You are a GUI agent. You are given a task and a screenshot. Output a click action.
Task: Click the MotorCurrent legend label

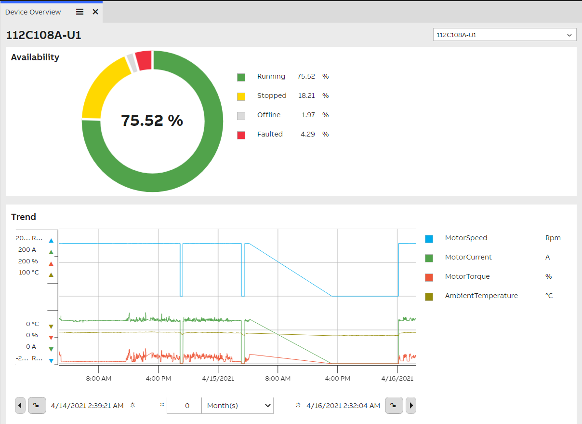pos(468,257)
